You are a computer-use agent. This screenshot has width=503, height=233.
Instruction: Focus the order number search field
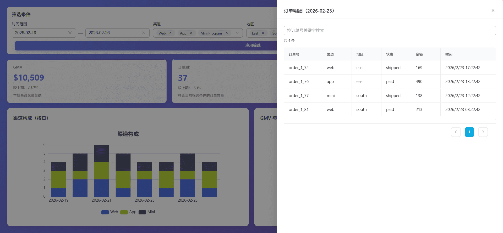[x=390, y=31]
